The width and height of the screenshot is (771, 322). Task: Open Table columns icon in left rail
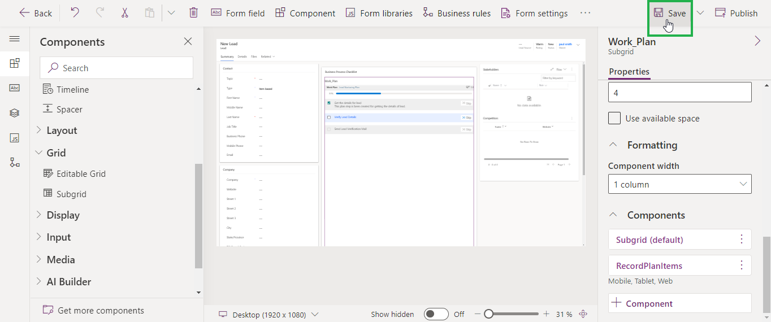click(x=15, y=88)
